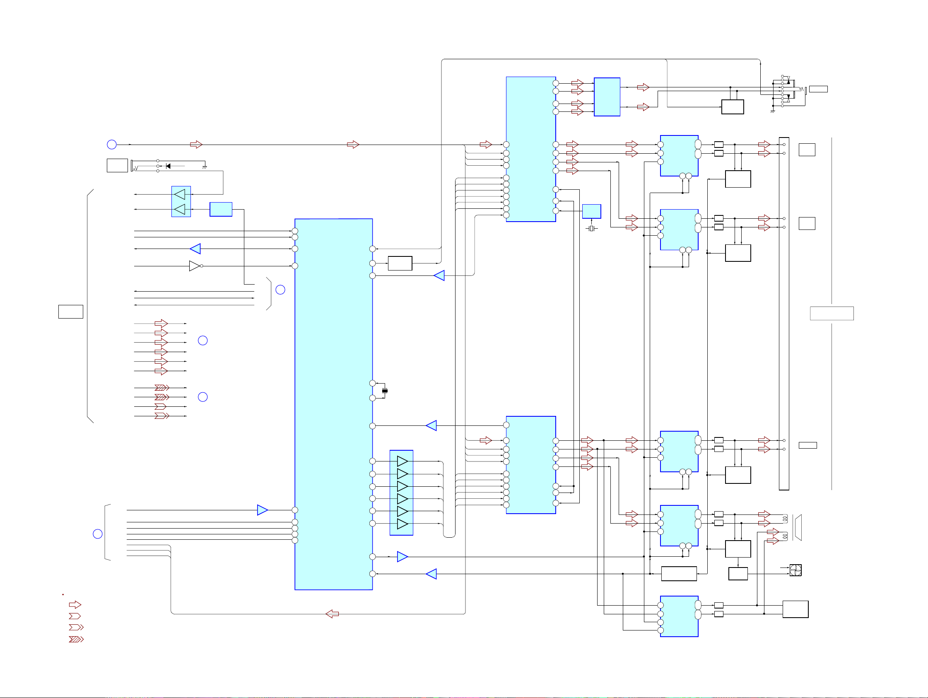Click the hatched arrow in the legend
Image resolution: width=928 pixels, height=698 pixels.
[x=76, y=639]
